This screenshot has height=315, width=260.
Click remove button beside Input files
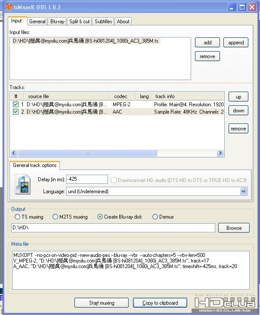pyautogui.click(x=207, y=56)
